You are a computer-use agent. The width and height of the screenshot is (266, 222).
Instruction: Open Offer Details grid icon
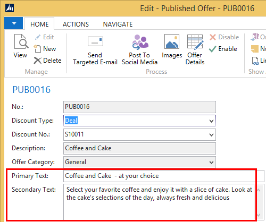tap(195, 42)
